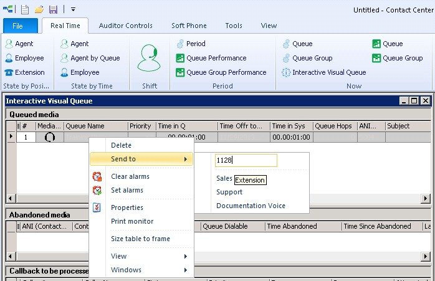Choose Delete from the context menu

[x=122, y=145]
